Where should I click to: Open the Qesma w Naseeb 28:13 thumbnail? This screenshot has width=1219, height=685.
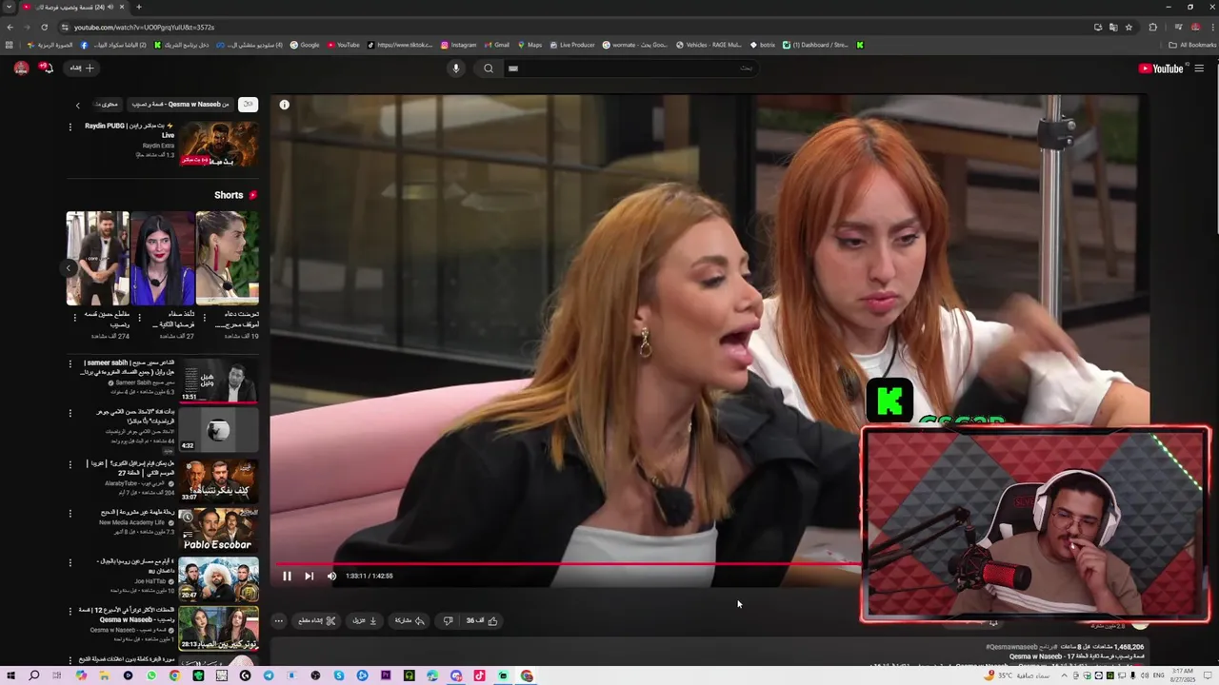click(x=219, y=629)
